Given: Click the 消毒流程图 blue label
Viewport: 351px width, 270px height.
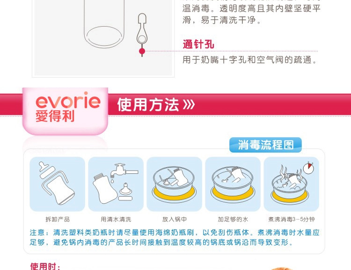Looking at the screenshot, I should [265, 145].
